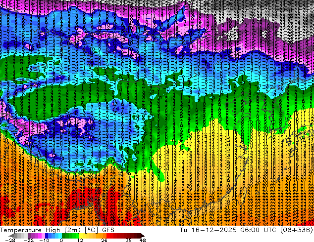Click the '12' legend value
Screen dimensions: 314x242
[80, 240]
